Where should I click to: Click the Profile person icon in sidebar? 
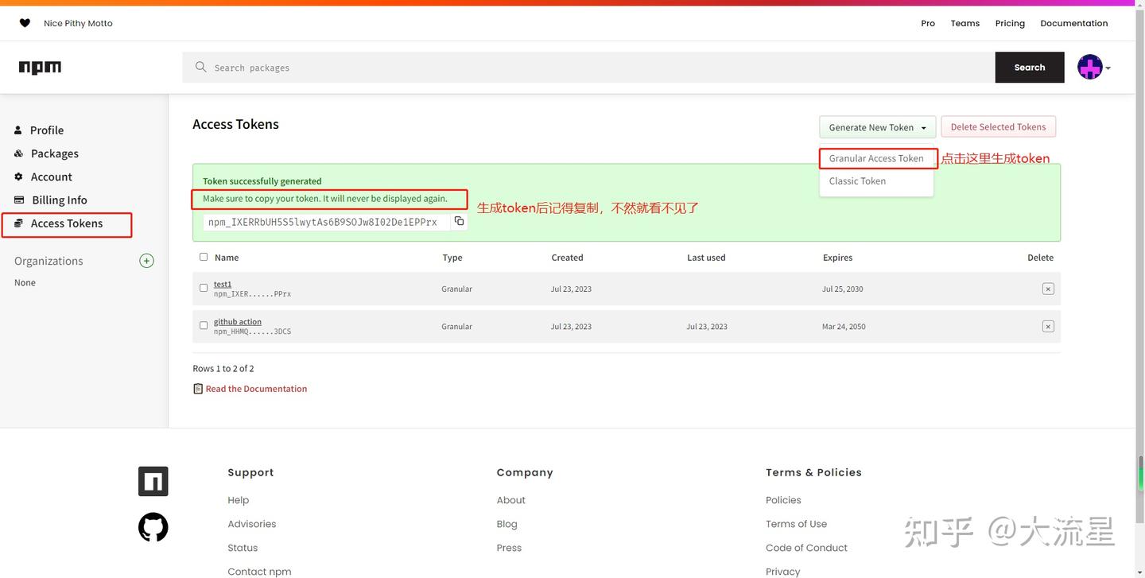[x=17, y=130]
